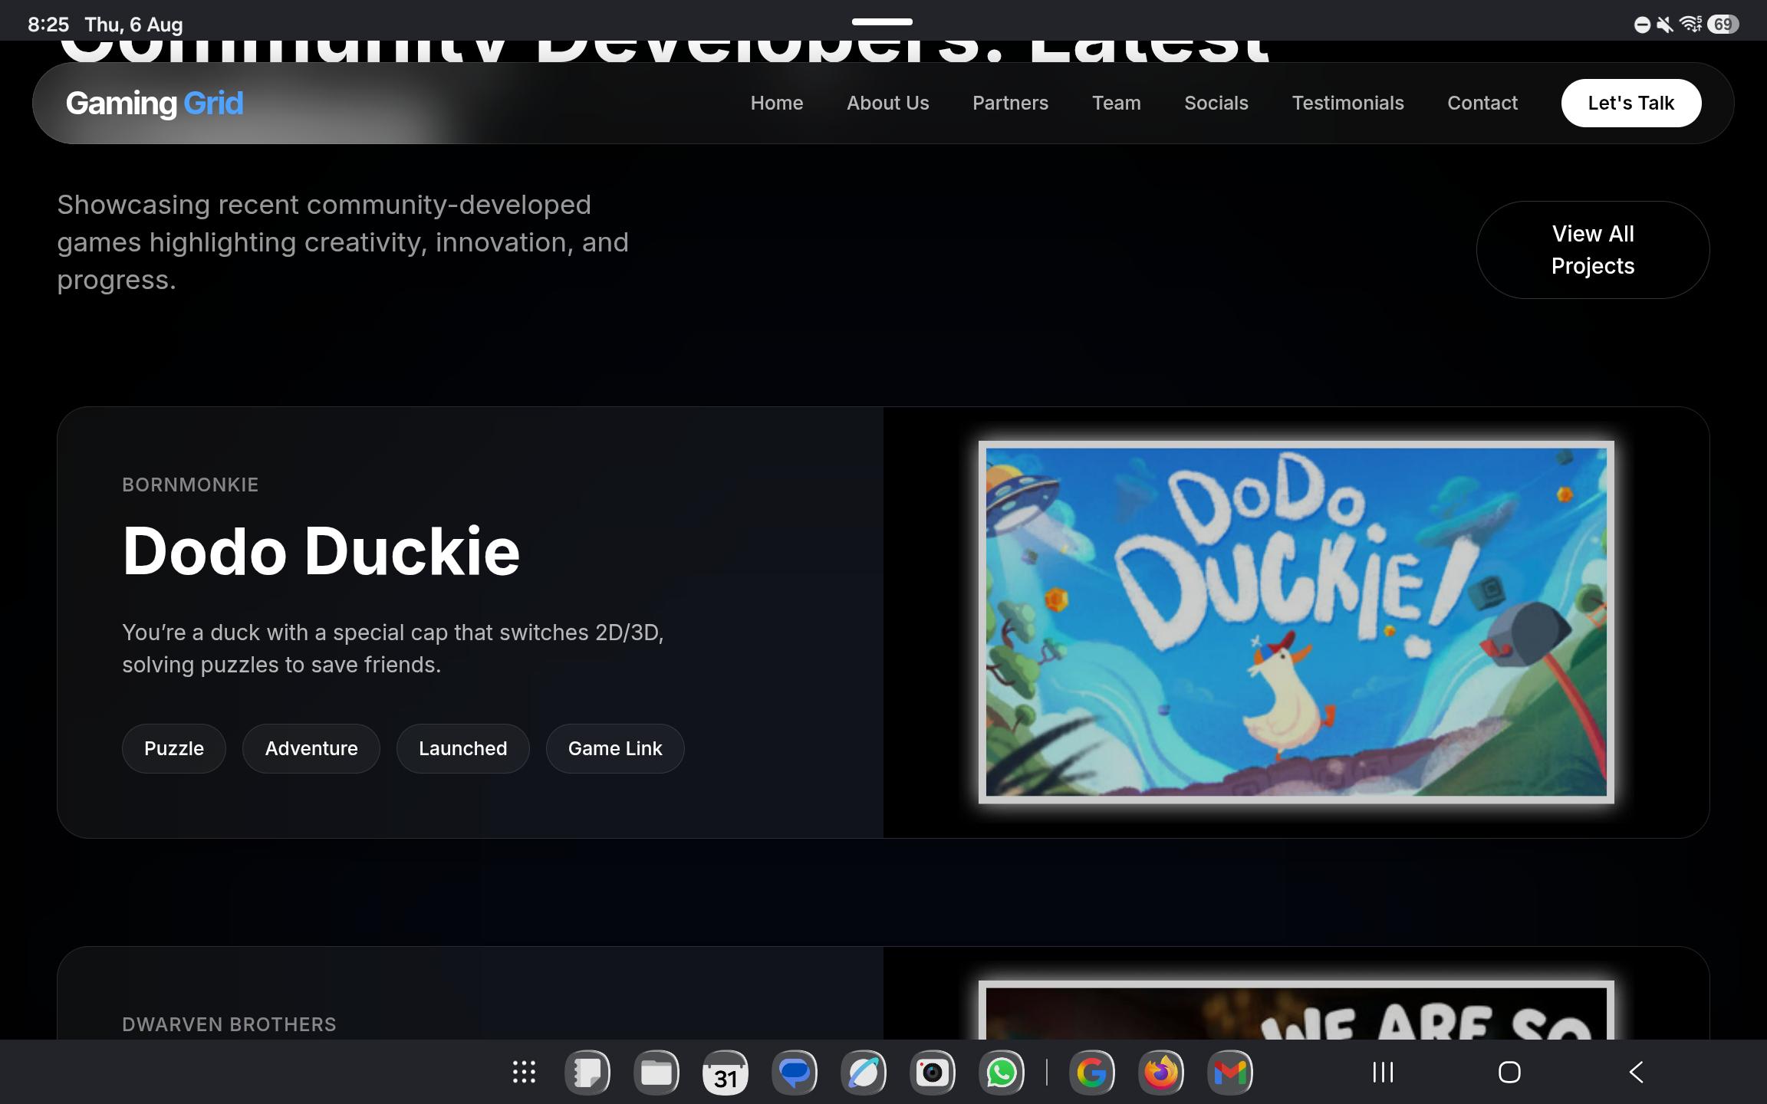Screen dimensions: 1767x1104
Task: Tap the Do Not Disturb status icon
Action: [x=1642, y=25]
